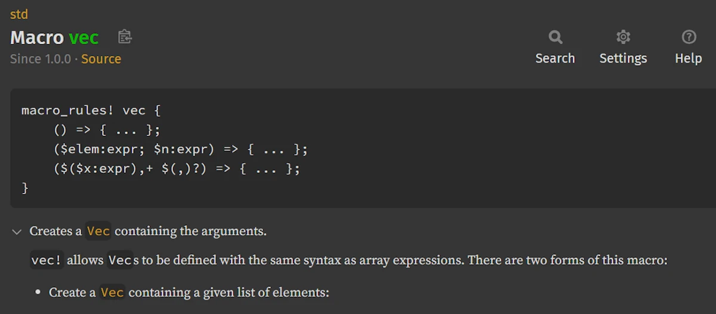This screenshot has height=314, width=716.
Task: Click the Vec link in 'allows Vecs'
Action: pos(119,260)
